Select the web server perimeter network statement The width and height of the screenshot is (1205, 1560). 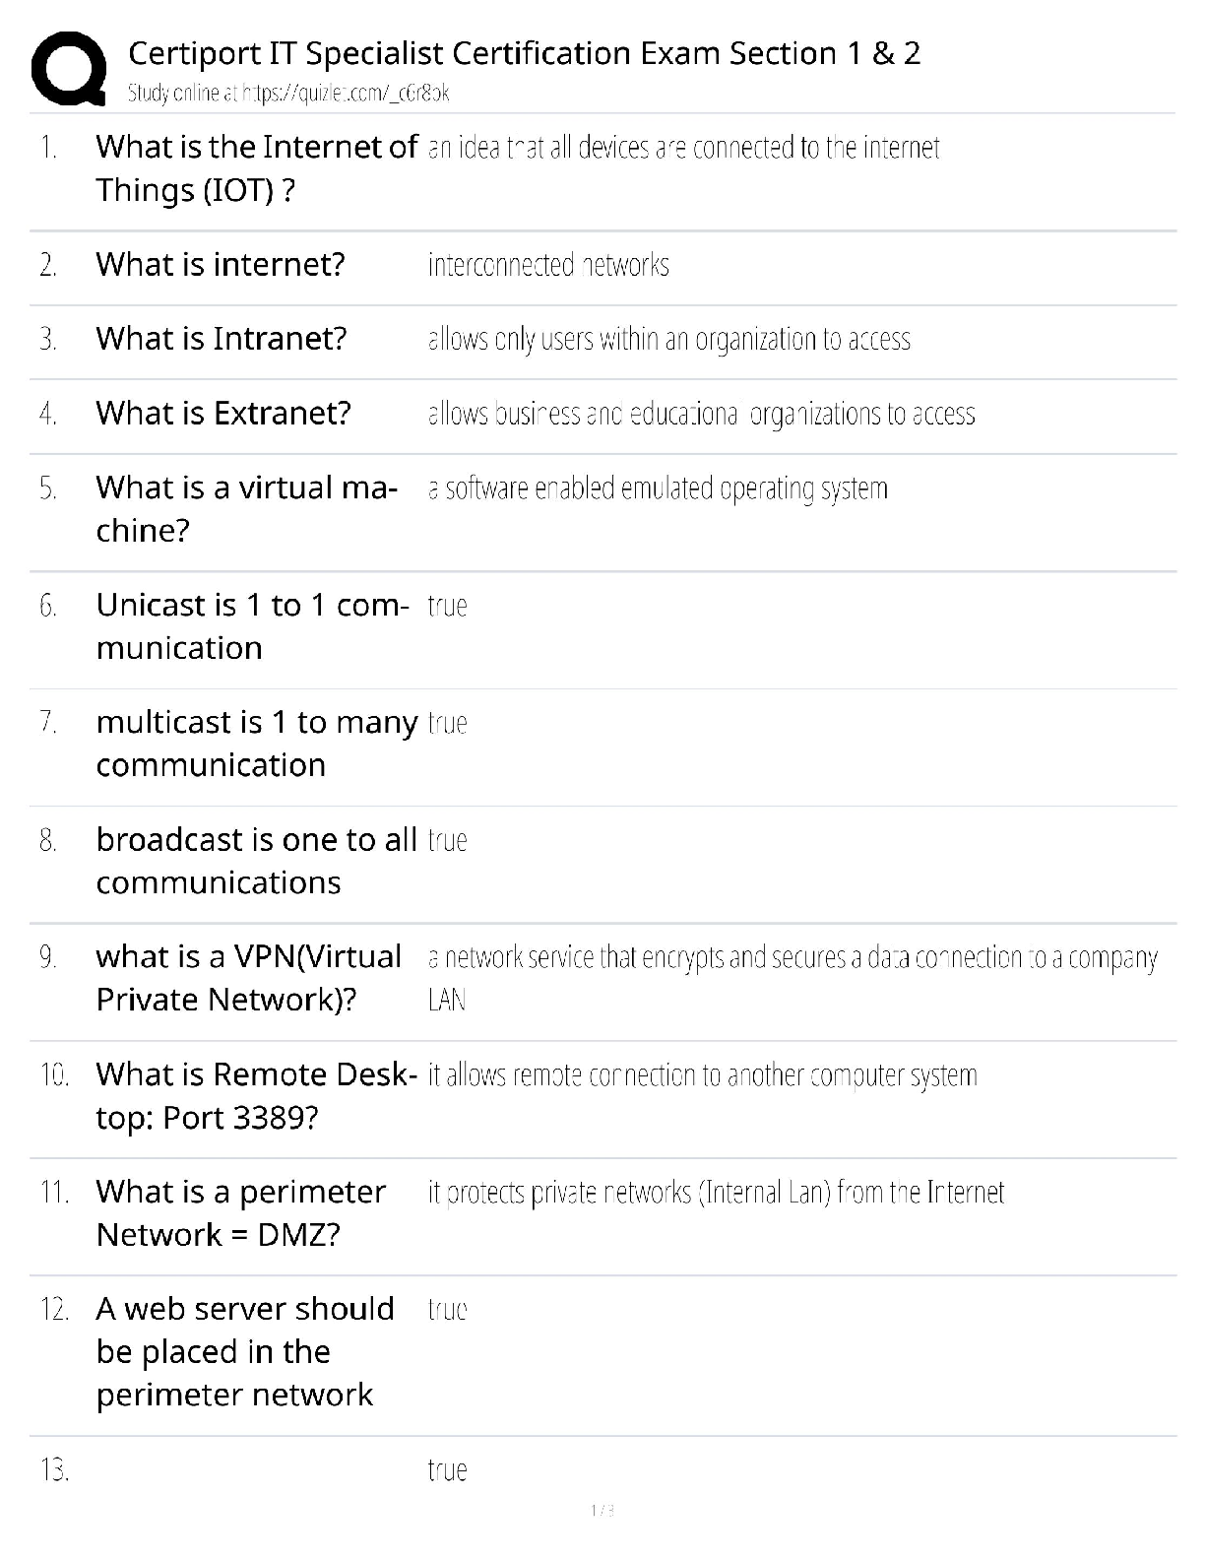pyautogui.click(x=244, y=1351)
